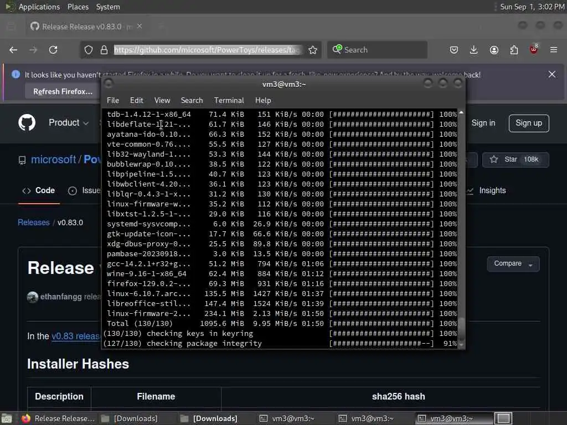Image resolution: width=567 pixels, height=425 pixels.
Task: Click the checking package integrity line
Action: point(280,344)
